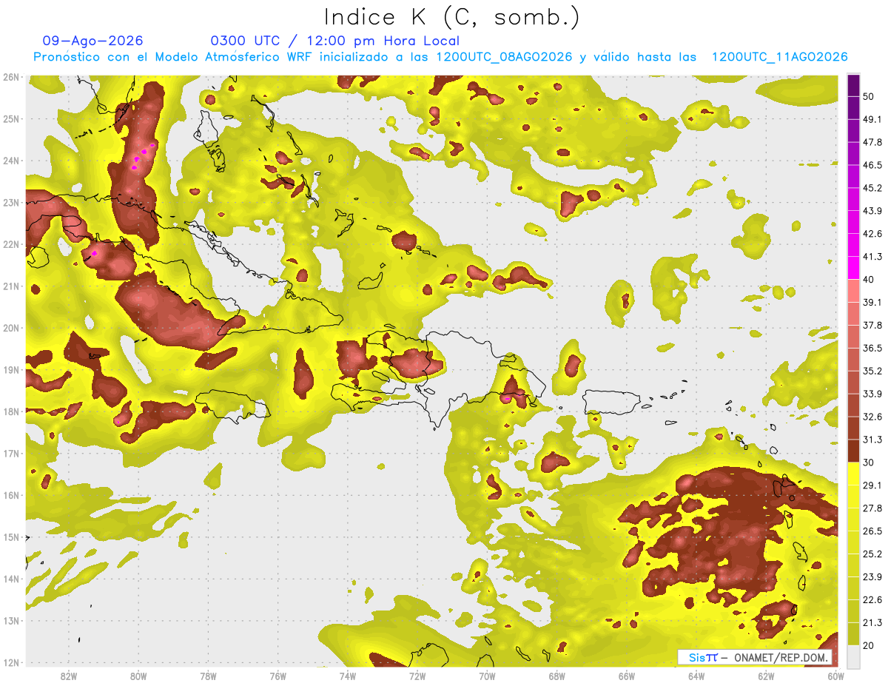This screenshot has height=686, width=888.
Task: Click longitude label '68W'
Action: pos(556,676)
